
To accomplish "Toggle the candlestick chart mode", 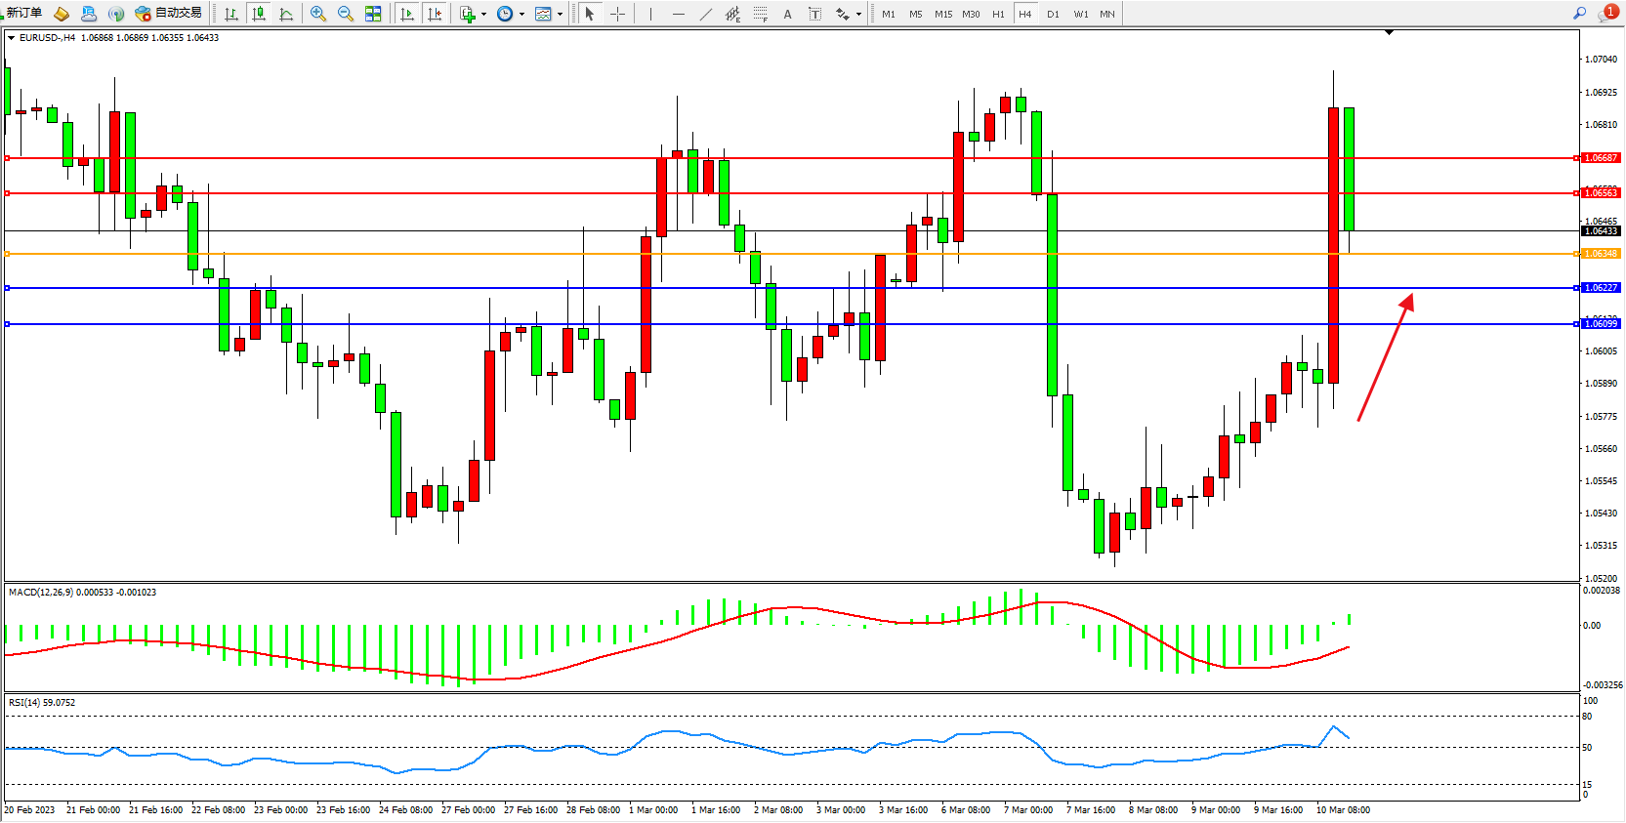I will click(x=259, y=14).
